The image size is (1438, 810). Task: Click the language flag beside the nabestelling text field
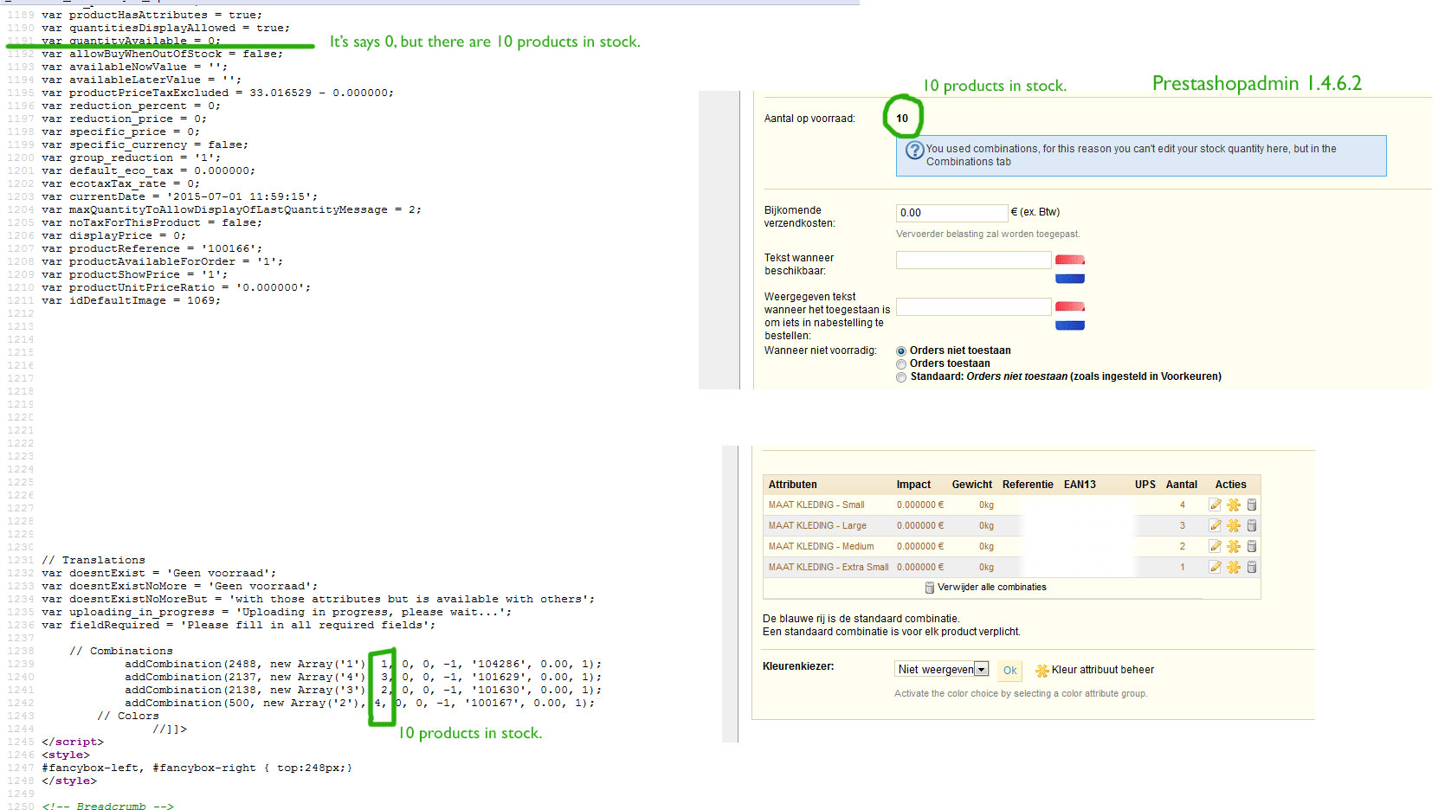click(x=1070, y=316)
